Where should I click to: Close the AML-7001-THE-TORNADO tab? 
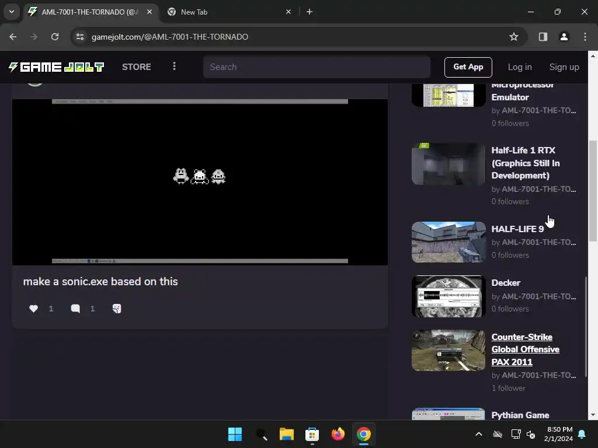click(x=149, y=12)
